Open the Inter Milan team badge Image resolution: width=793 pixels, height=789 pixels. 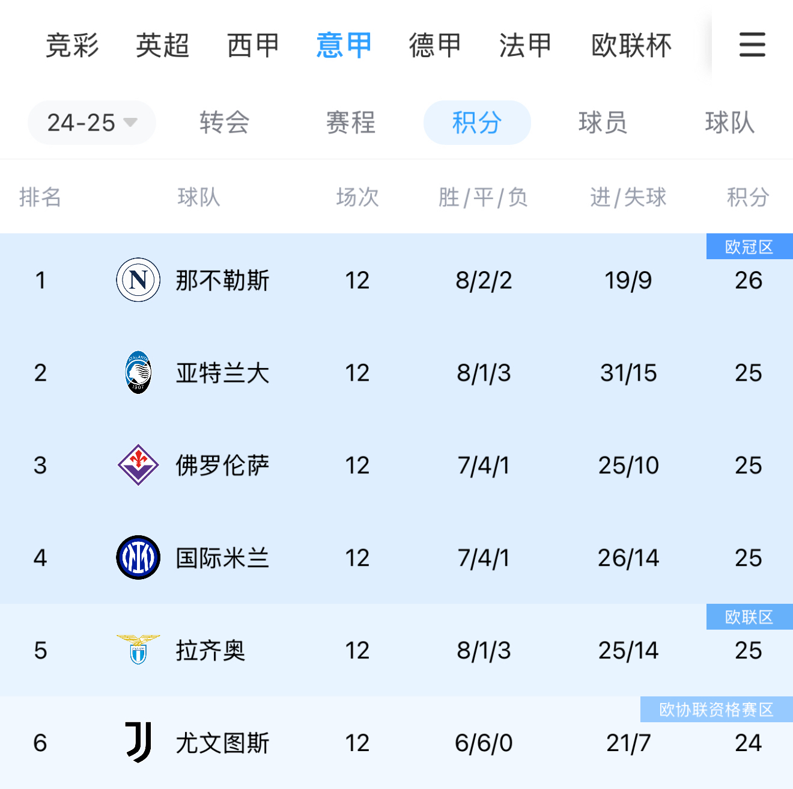[137, 557]
